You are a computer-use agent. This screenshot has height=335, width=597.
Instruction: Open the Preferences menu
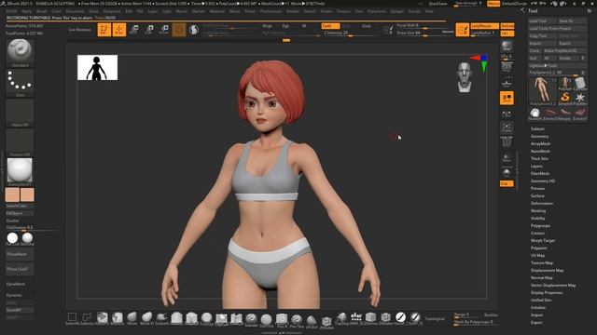(x=271, y=11)
